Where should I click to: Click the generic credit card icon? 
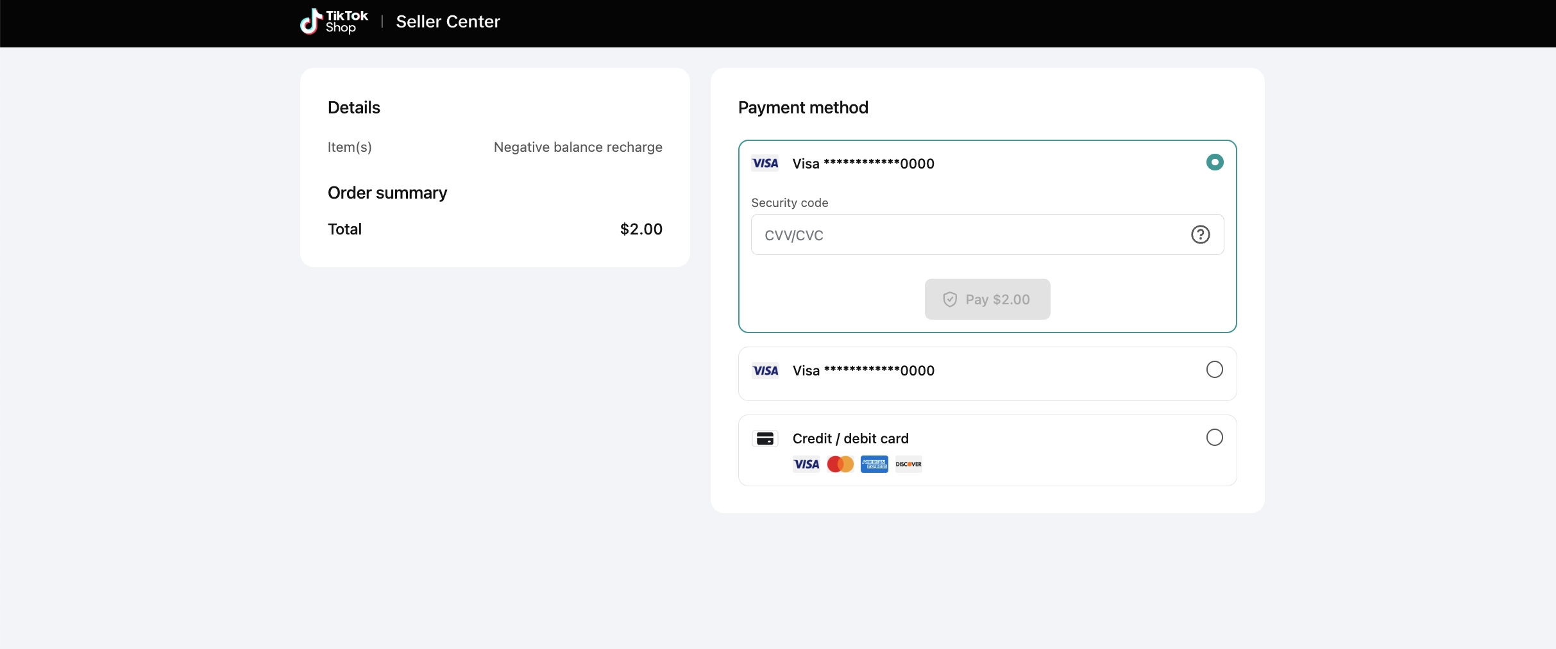pos(765,439)
